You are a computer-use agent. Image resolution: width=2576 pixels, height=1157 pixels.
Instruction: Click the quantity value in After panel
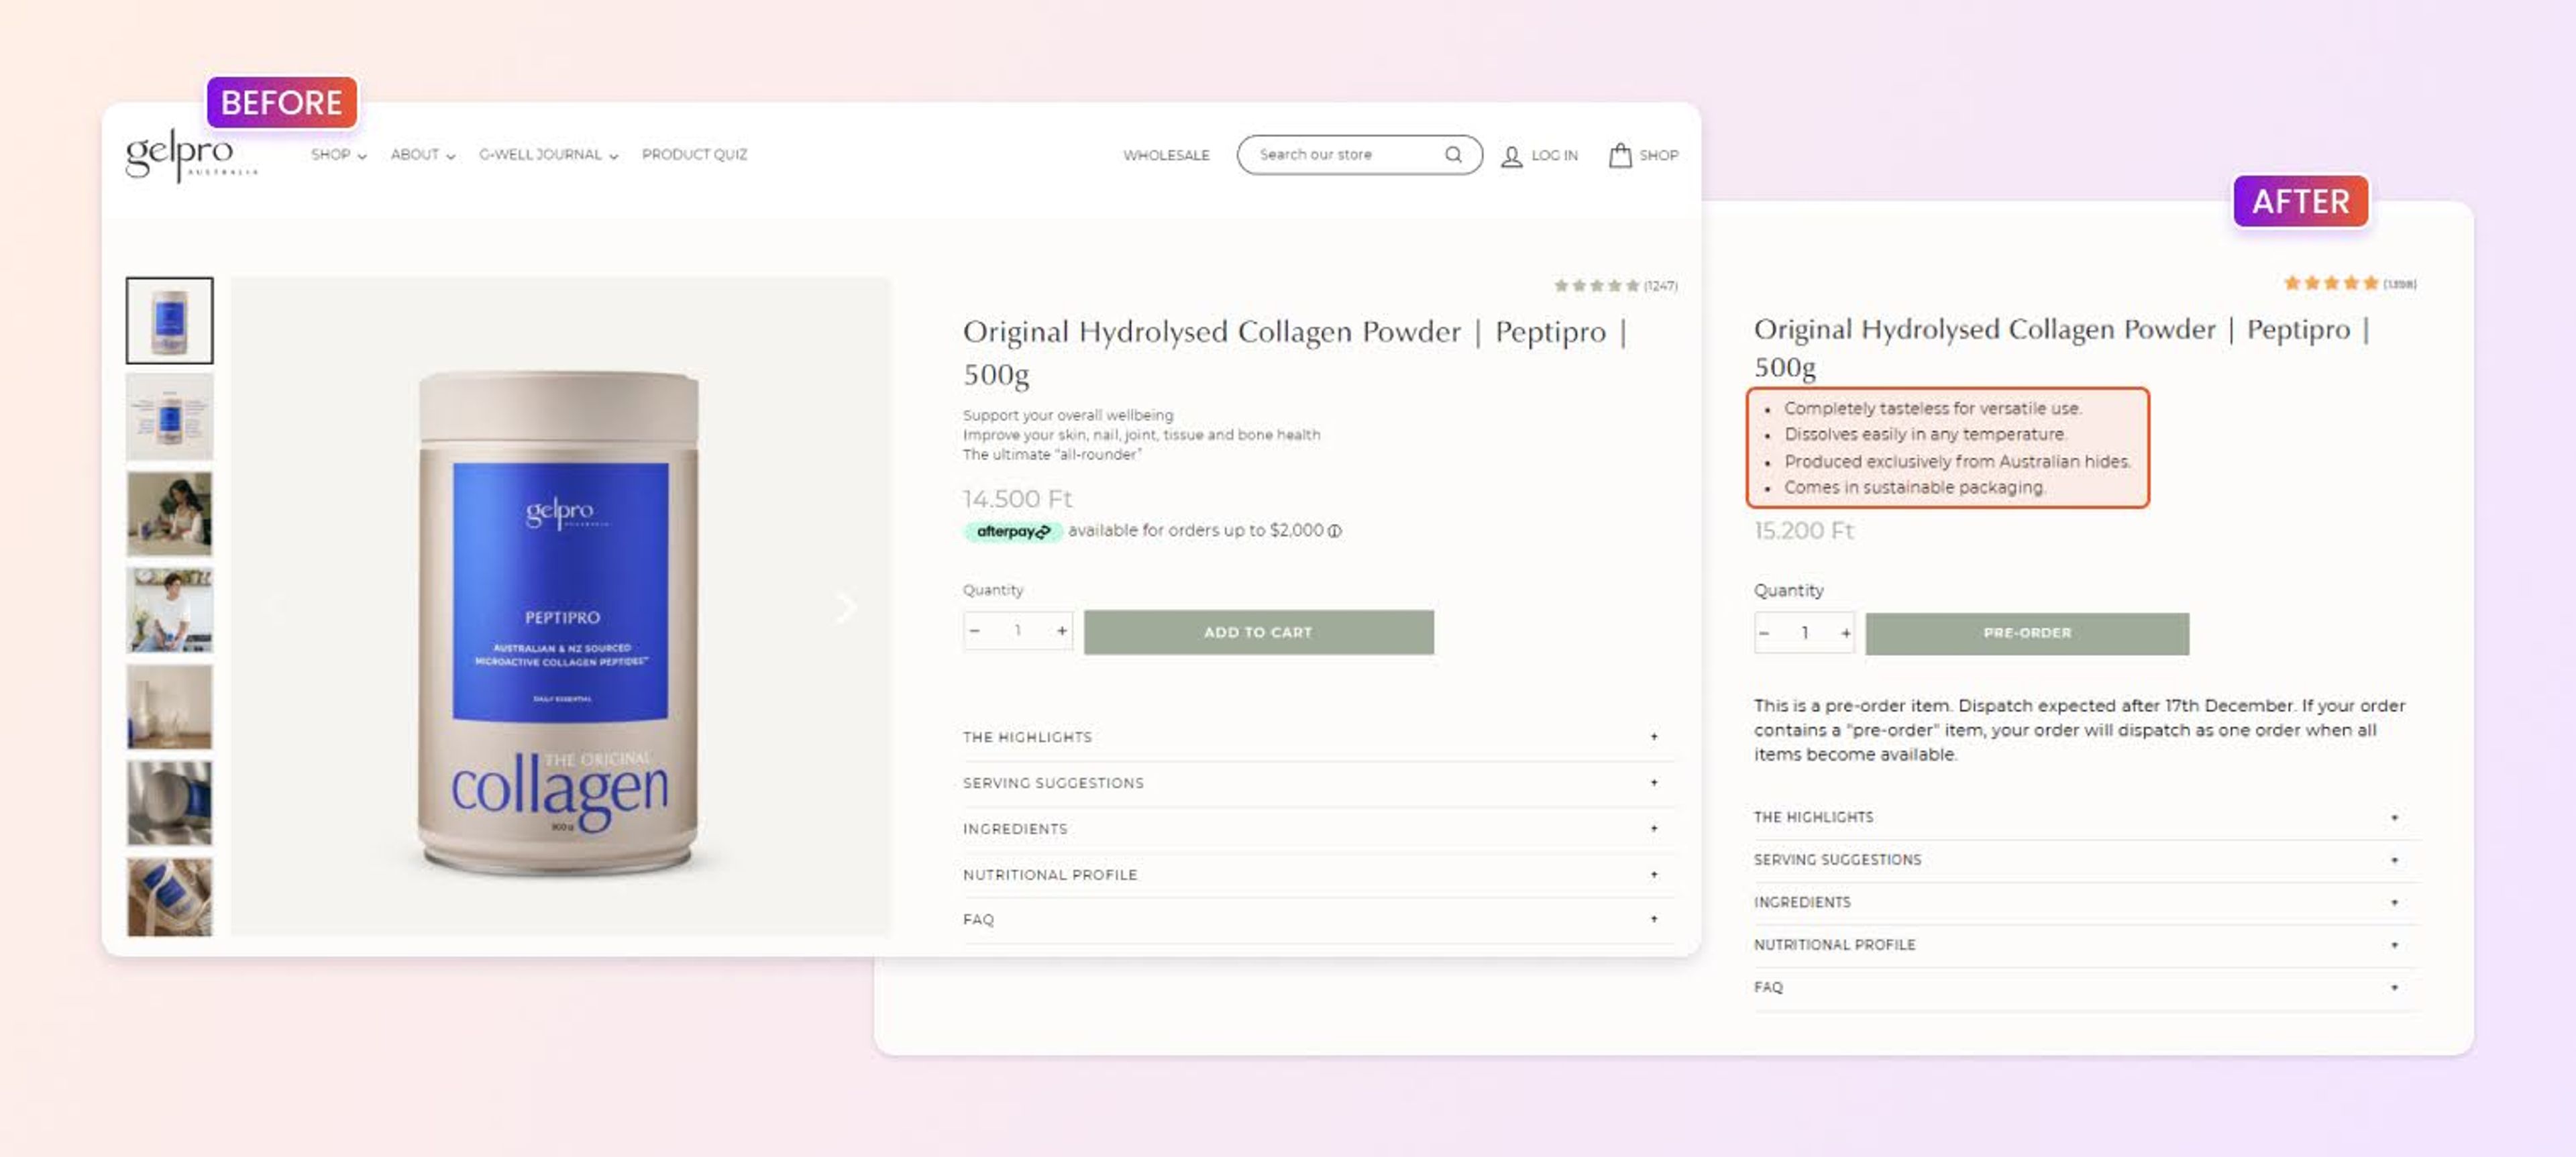1805,633
